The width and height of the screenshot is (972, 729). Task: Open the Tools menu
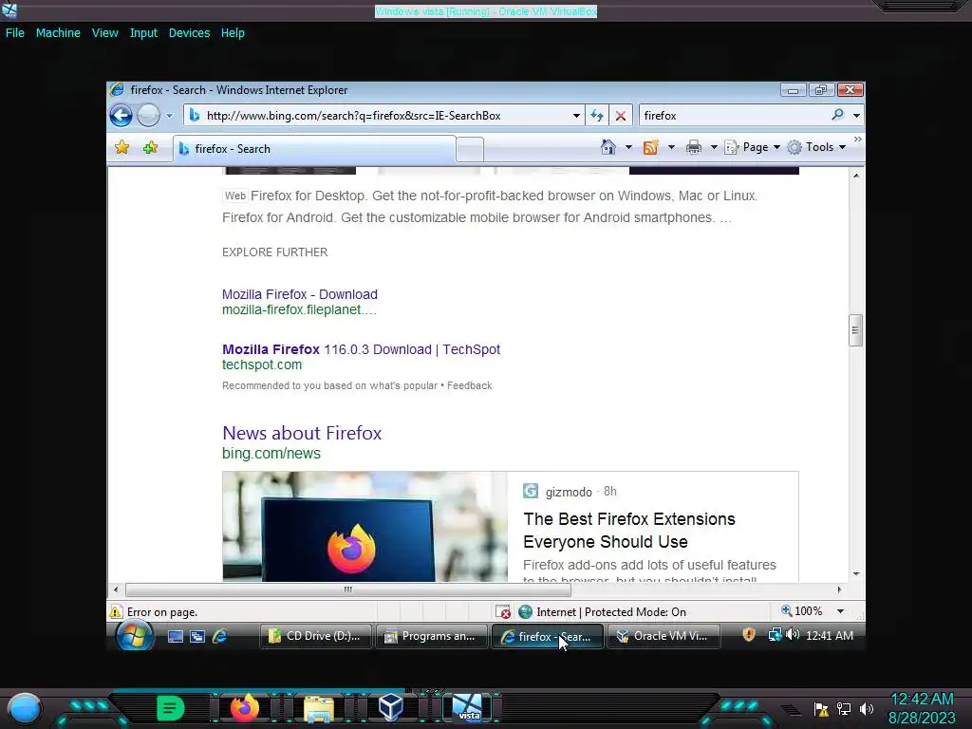point(816,147)
